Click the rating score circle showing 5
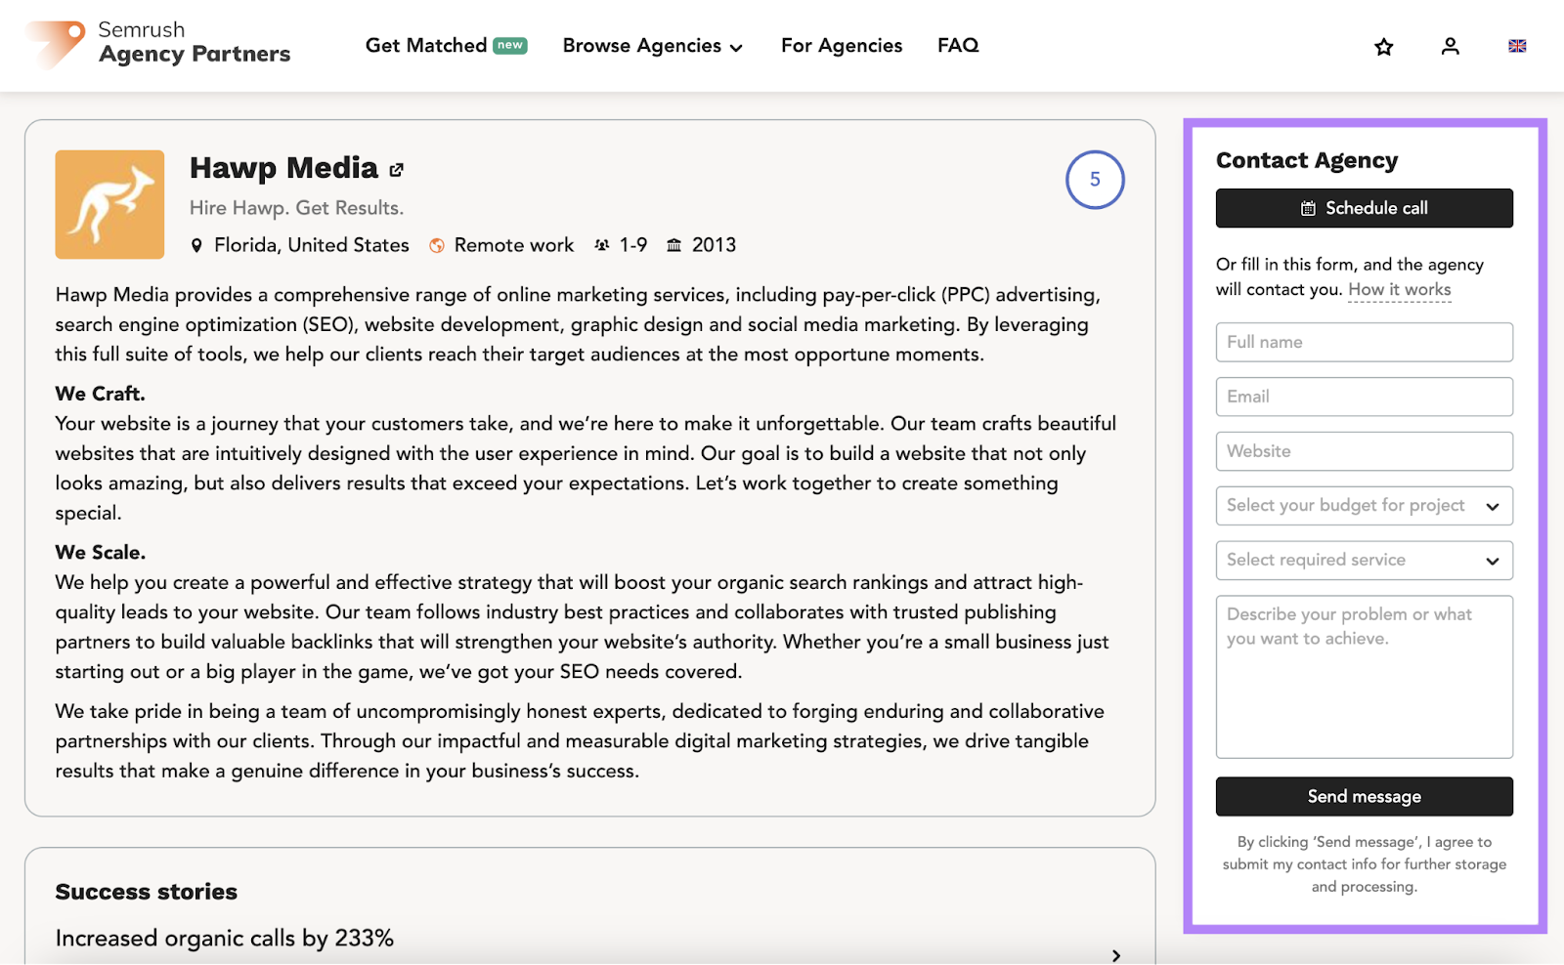 click(x=1095, y=180)
